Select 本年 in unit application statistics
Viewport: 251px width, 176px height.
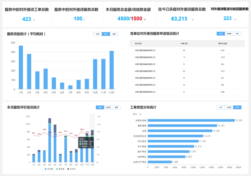237,34
